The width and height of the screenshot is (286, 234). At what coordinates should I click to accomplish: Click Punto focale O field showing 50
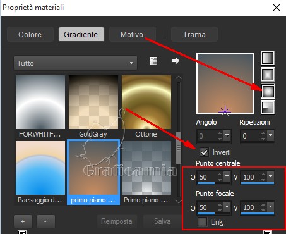208,207
